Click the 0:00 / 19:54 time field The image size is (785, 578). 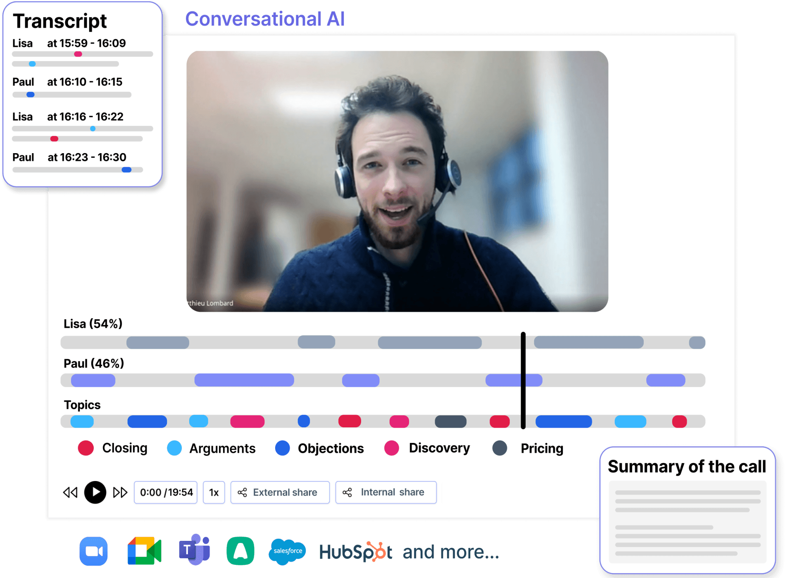coord(166,492)
